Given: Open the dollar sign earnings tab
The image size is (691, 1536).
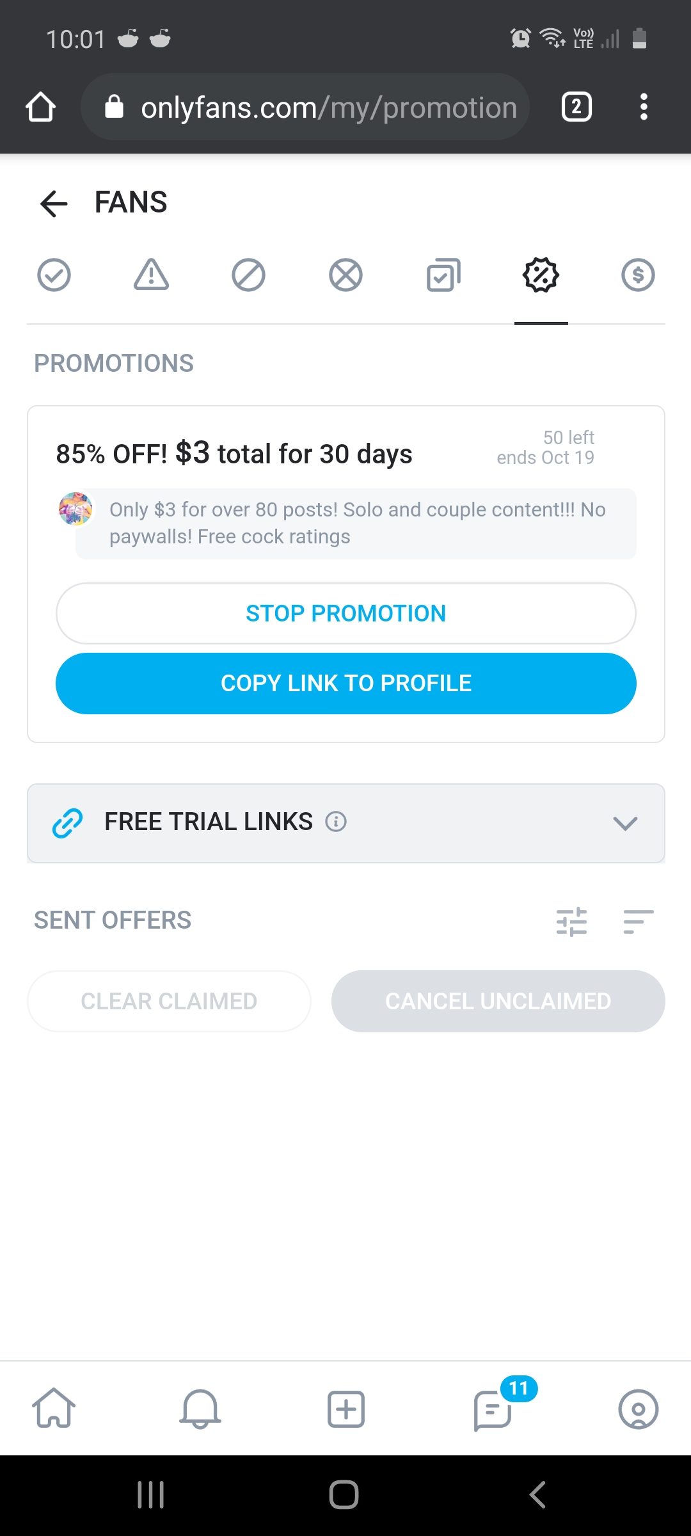Looking at the screenshot, I should 638,275.
